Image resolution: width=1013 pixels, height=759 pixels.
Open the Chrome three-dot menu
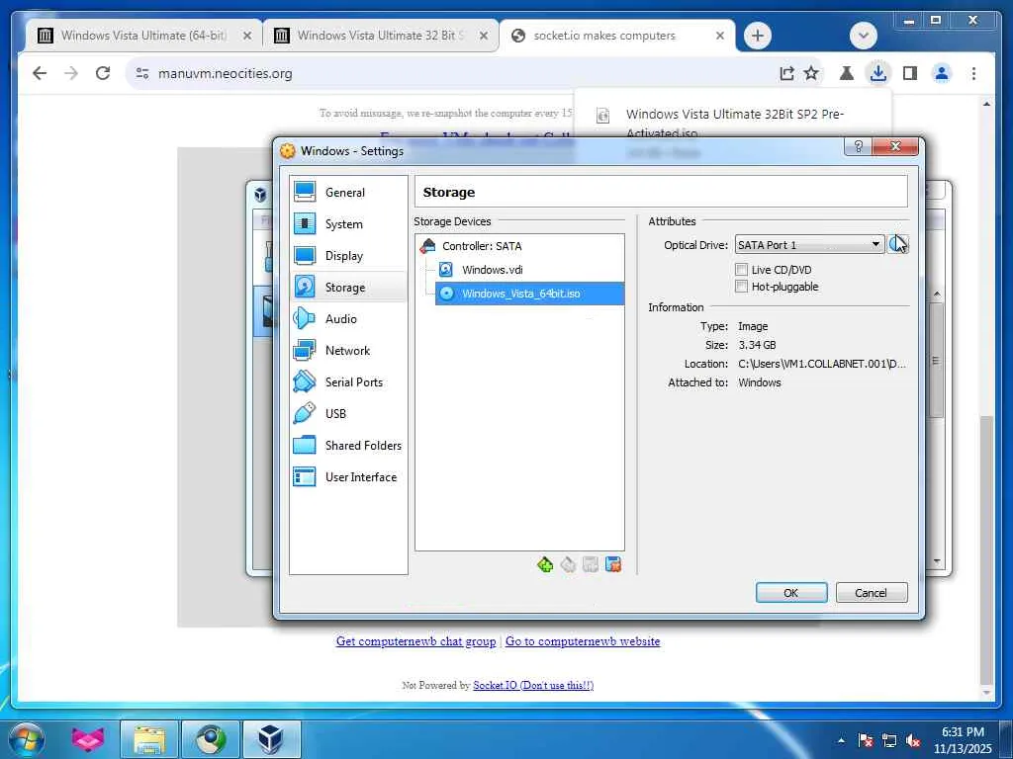click(973, 73)
